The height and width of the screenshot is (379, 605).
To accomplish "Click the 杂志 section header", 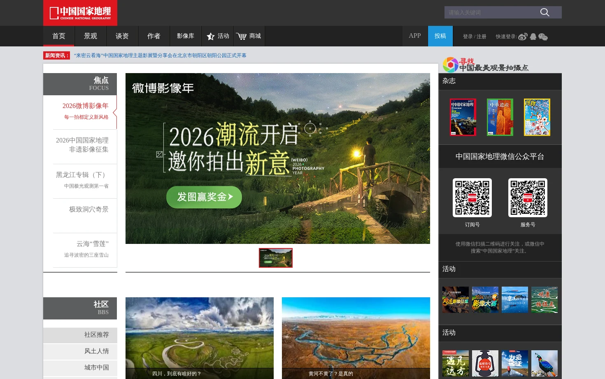I will pyautogui.click(x=500, y=81).
